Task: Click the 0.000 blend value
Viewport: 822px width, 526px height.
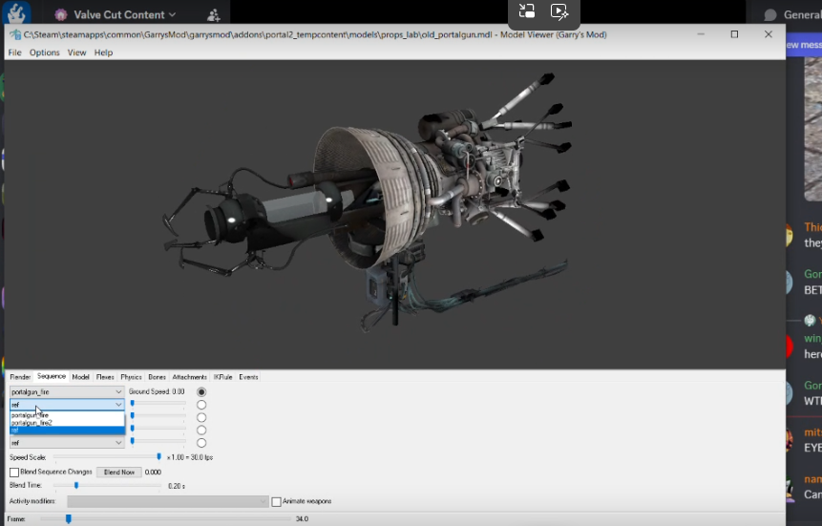Action: click(153, 472)
